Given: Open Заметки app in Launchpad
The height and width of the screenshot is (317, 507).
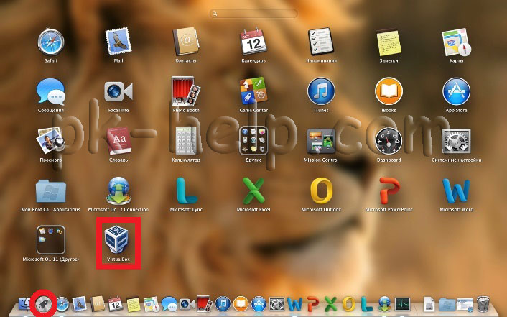Looking at the screenshot, I should coord(389,42).
